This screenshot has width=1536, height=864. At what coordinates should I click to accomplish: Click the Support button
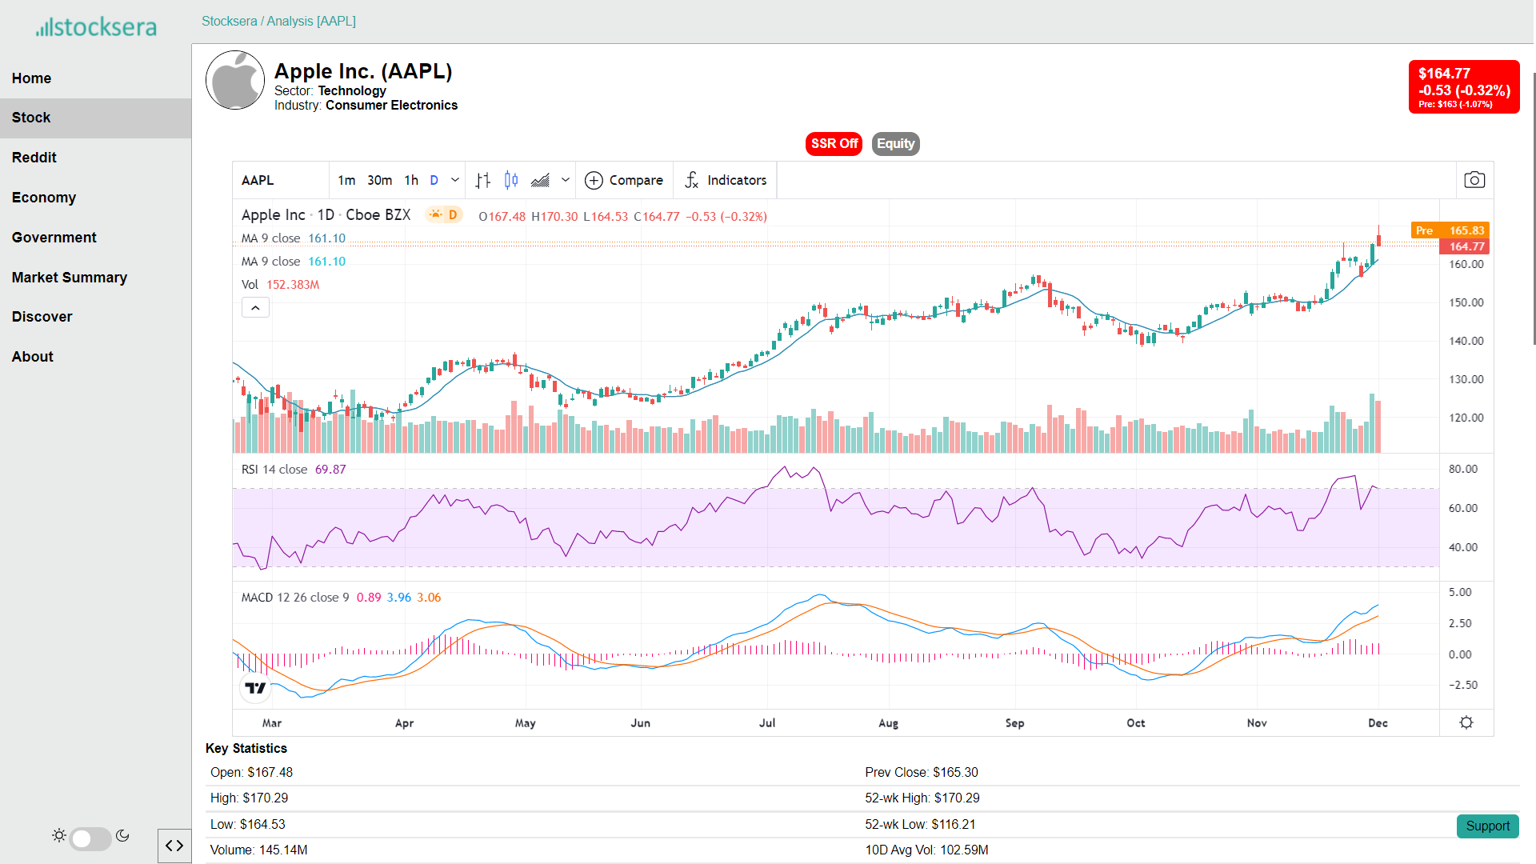[x=1487, y=826]
